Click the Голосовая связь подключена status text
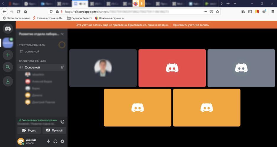The width and height of the screenshot is (277, 147). tap(39, 120)
